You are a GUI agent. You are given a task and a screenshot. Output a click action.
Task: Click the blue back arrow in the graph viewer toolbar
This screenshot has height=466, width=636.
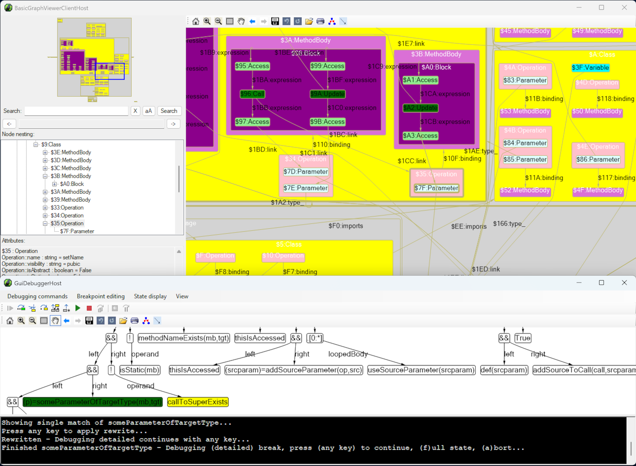tap(252, 21)
